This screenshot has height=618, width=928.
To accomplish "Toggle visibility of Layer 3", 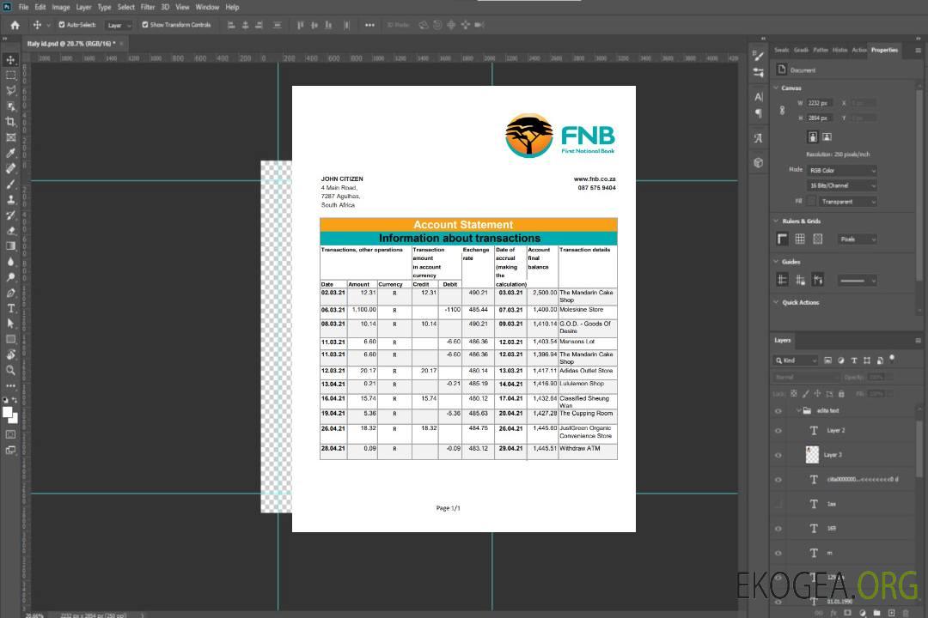I will tap(778, 456).
